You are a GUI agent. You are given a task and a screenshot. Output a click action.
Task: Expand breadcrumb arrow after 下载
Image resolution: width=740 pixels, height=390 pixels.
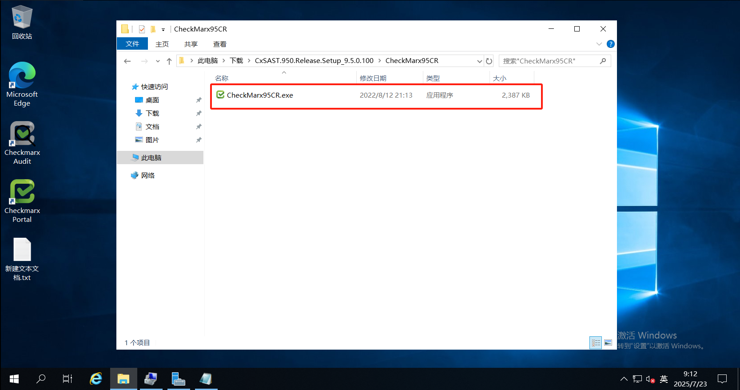click(249, 61)
